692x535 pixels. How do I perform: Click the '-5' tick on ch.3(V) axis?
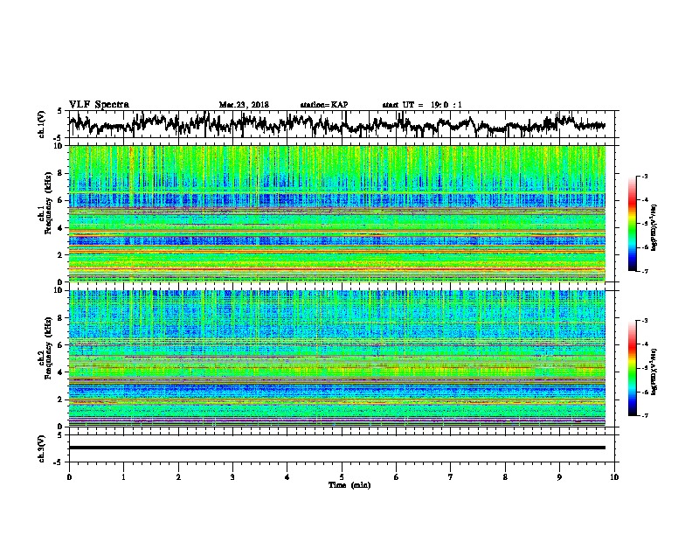click(59, 462)
